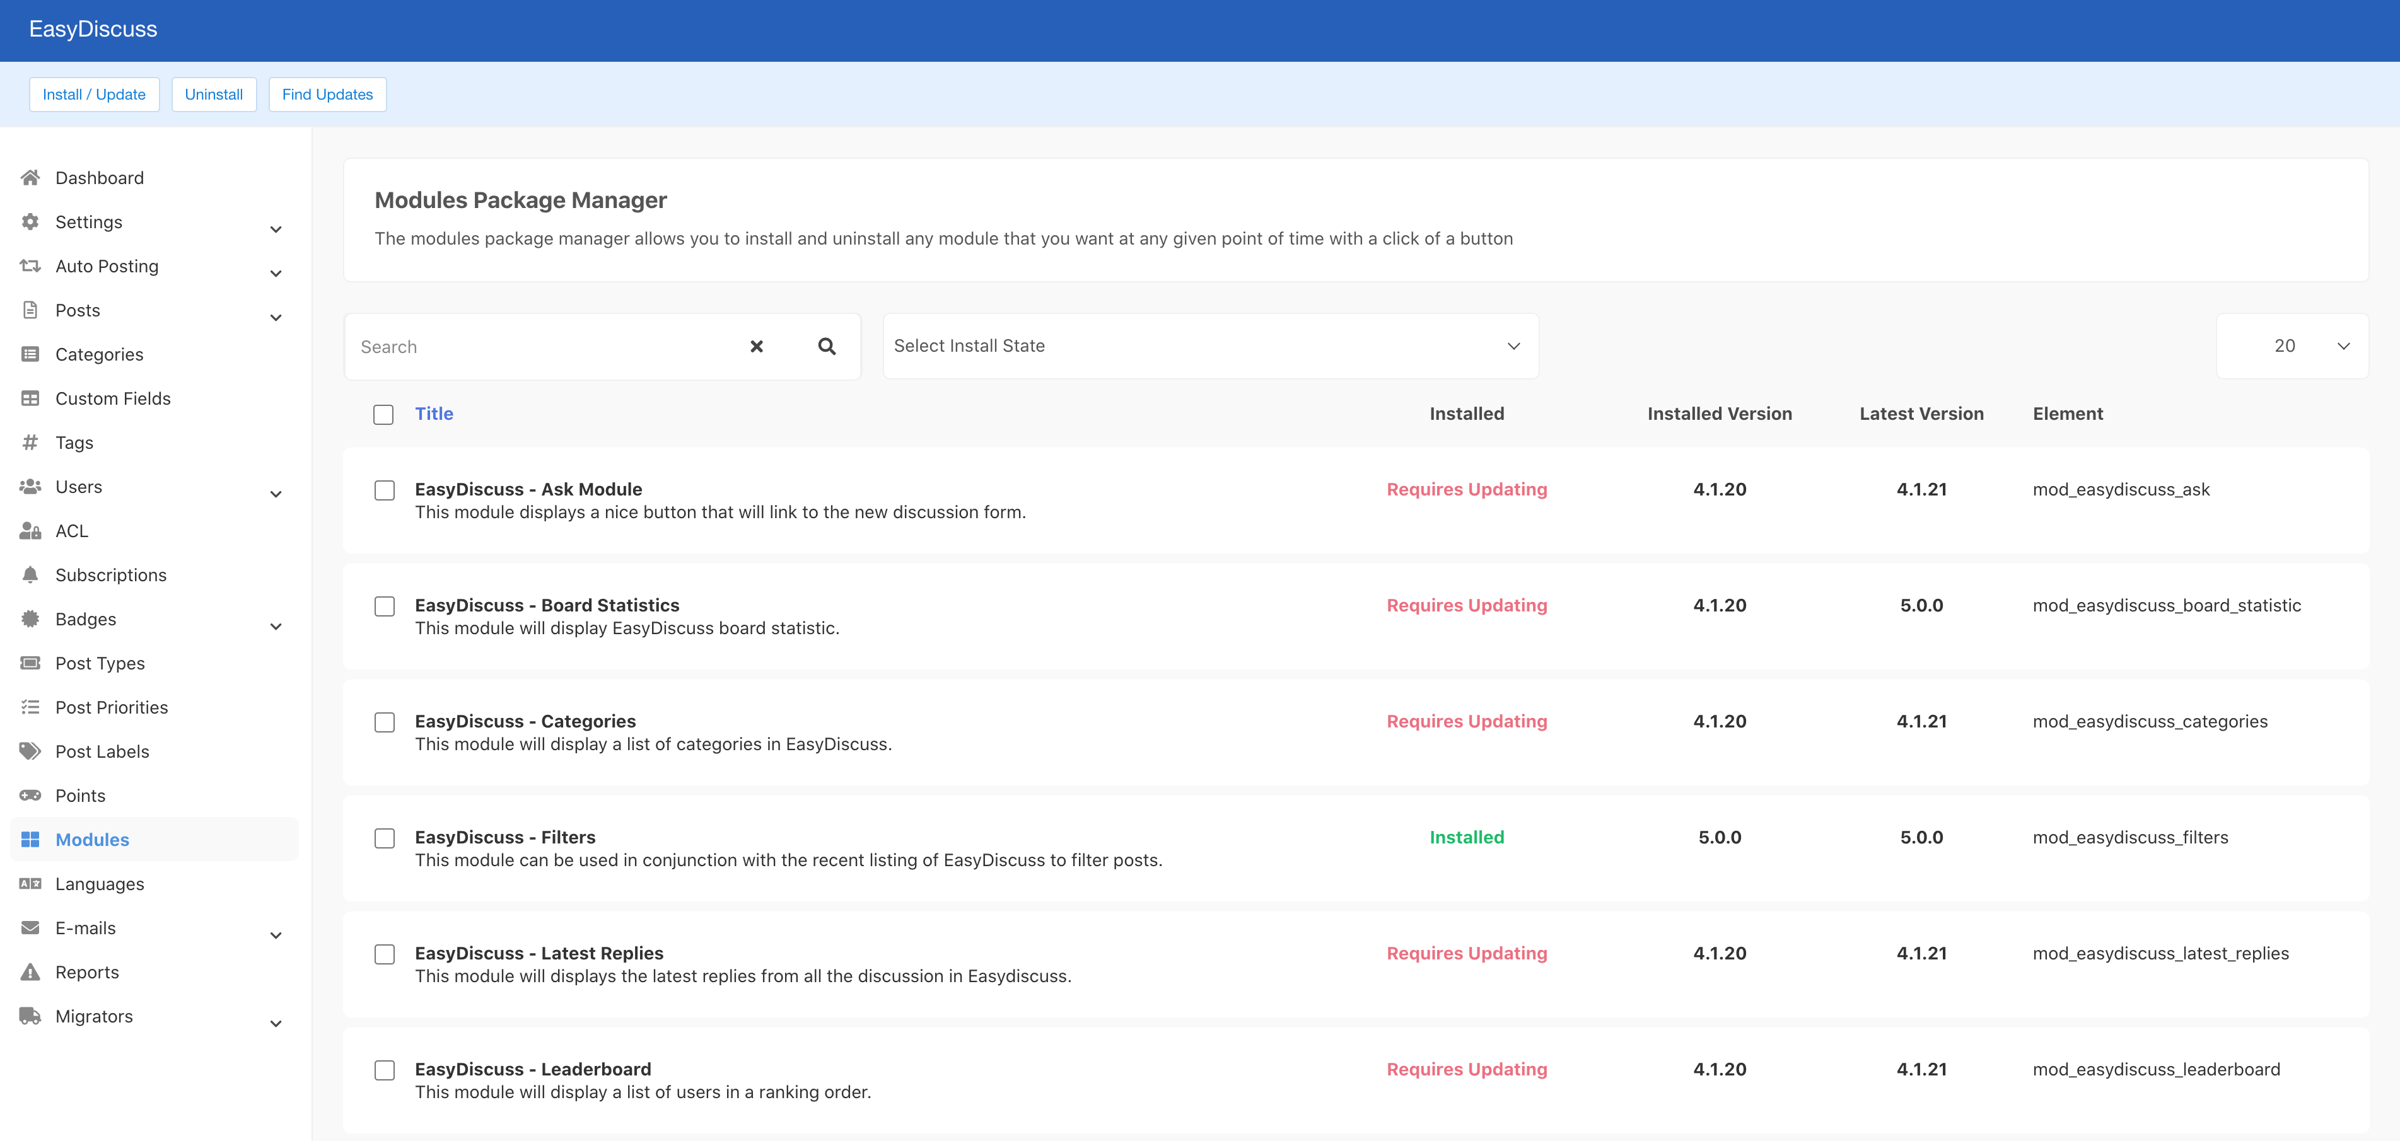
Task: Select Modules in the sidebar
Action: click(x=154, y=839)
